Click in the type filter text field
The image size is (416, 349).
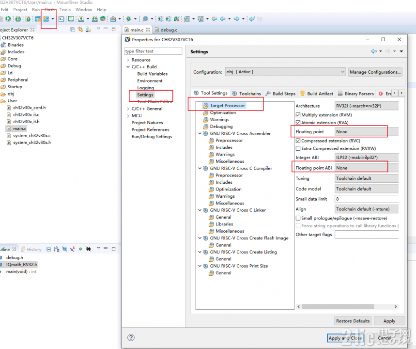154,51
